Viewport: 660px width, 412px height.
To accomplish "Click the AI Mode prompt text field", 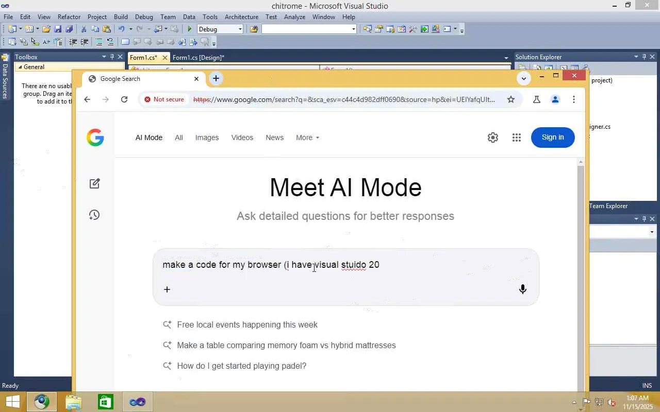I will click(x=346, y=265).
